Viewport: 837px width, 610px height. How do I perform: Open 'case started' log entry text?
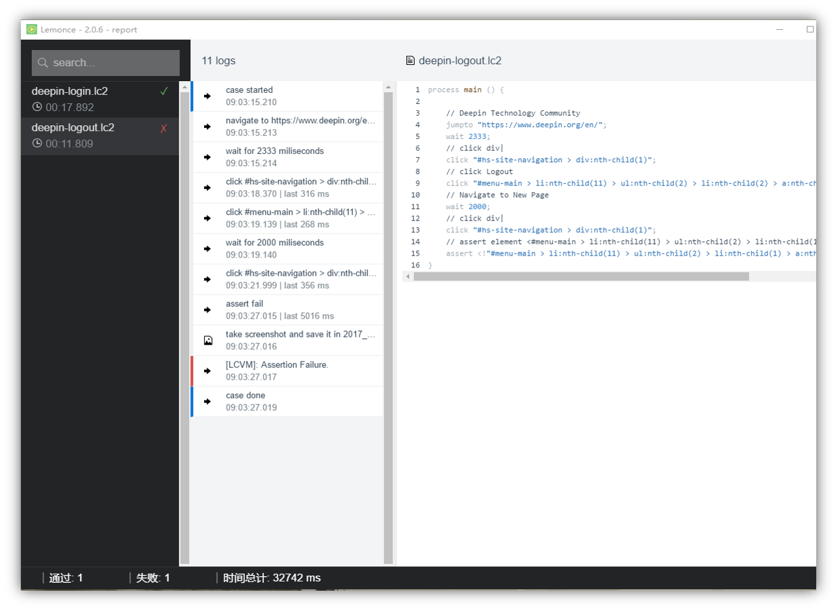[250, 90]
